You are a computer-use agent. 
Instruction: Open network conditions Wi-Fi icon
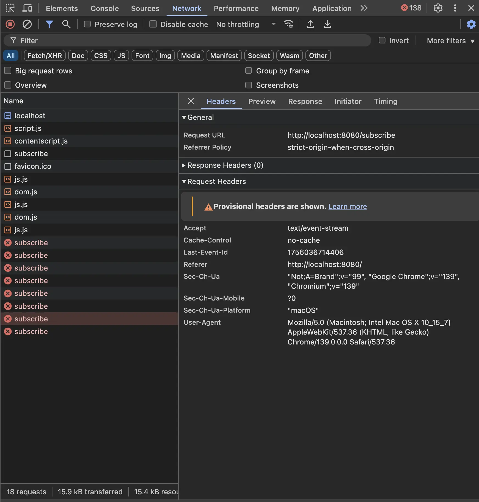pos(288,24)
